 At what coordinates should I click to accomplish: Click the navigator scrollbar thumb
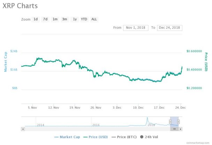tap(174, 129)
